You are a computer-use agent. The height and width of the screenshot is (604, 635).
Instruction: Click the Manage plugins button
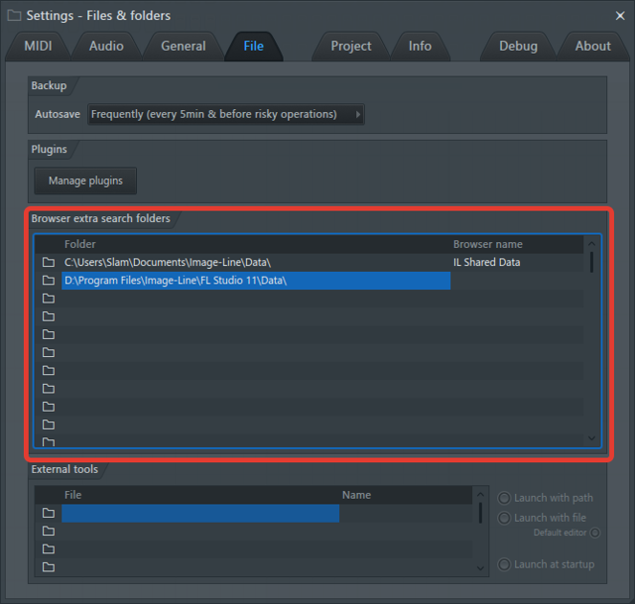85,181
